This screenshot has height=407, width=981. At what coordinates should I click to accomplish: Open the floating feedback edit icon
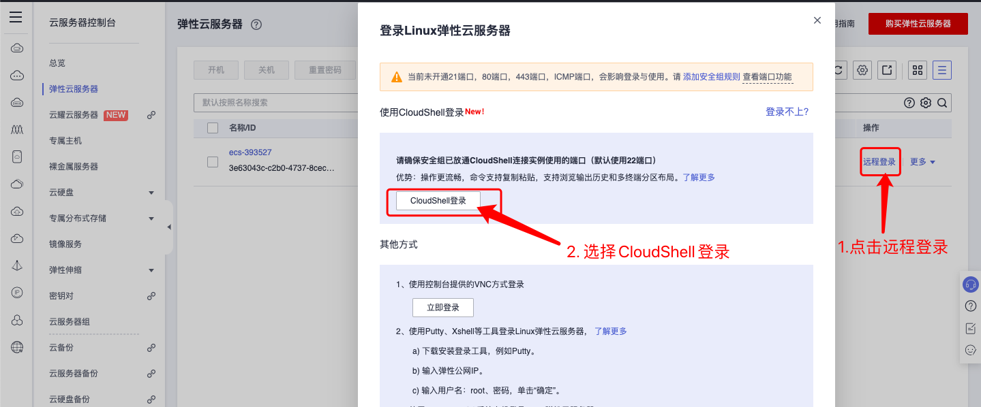click(x=971, y=328)
